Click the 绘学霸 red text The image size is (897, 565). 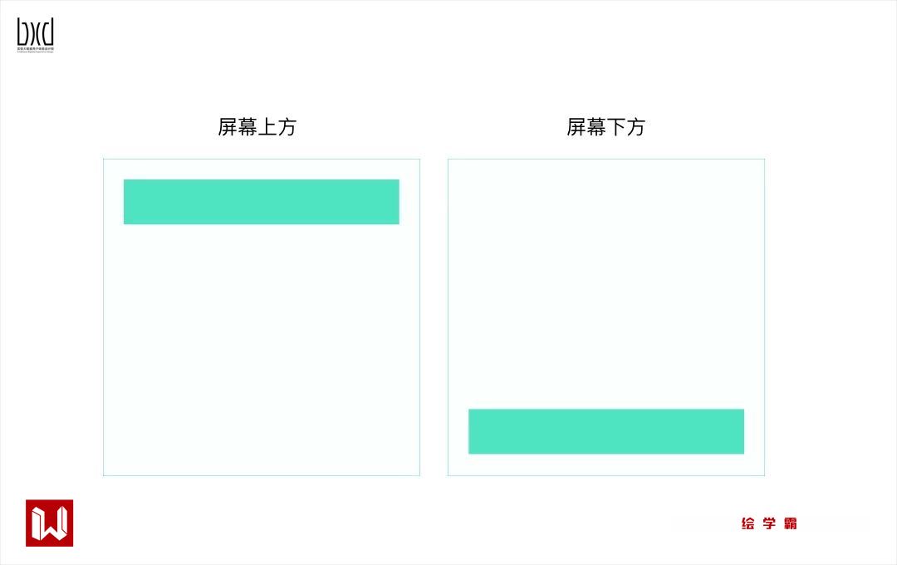769,523
